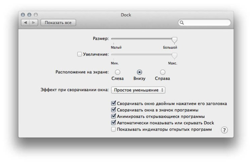Disable Анимировать открывающиеся программы checkbox
252x163 pixels.
pyautogui.click(x=114, y=117)
